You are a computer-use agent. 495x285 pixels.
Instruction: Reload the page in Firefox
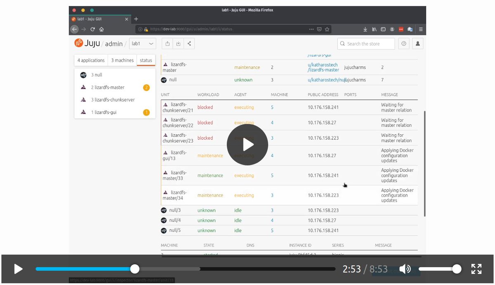pos(93,29)
